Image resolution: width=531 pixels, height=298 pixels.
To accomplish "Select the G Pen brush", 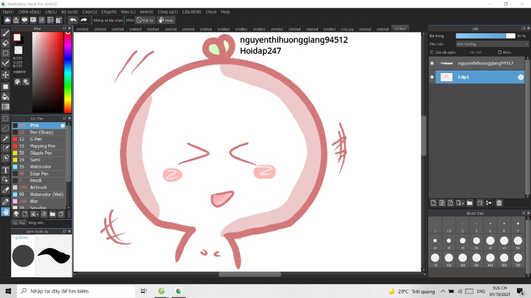I will pos(39,139).
